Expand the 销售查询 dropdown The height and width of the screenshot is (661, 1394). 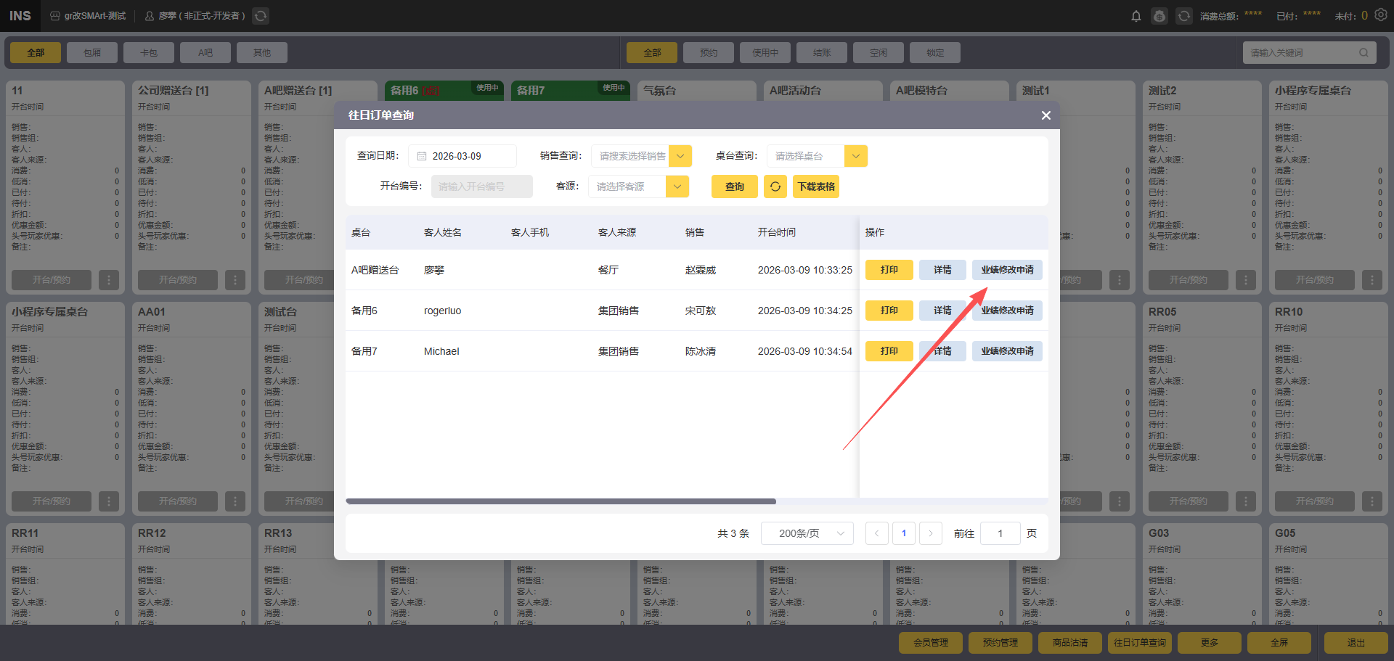tap(680, 156)
